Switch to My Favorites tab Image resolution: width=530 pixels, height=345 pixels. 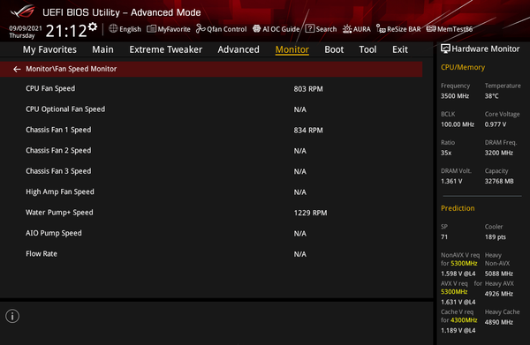[x=49, y=49]
